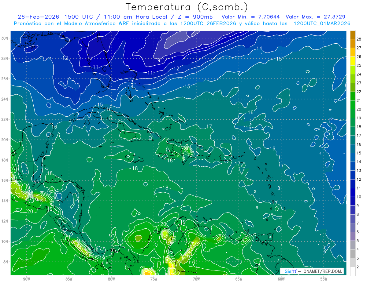Viewport: 367px width, 283px height.
Task: Click the "80W" longitude axis label
Action: (x=111, y=279)
